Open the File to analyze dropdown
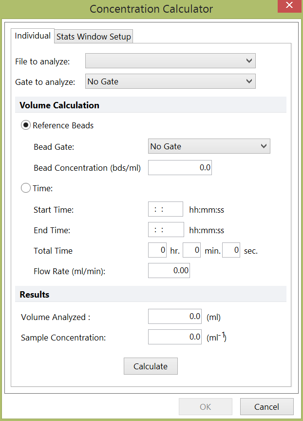Screen dimensions: 303x421 pyautogui.click(x=170, y=61)
